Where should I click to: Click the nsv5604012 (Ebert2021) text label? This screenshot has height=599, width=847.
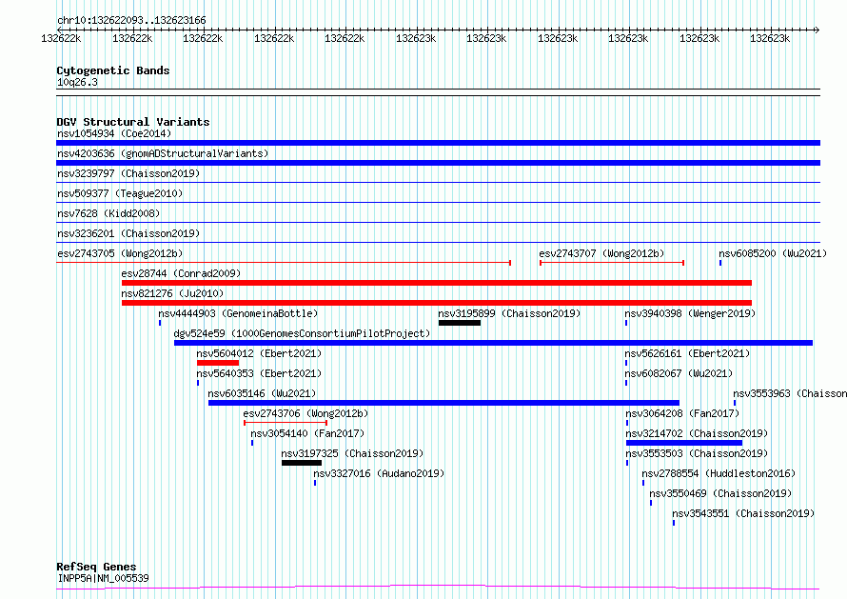click(259, 353)
